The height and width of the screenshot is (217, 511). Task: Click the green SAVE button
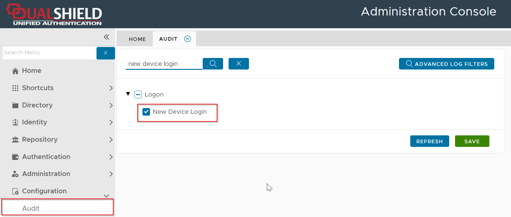point(472,141)
